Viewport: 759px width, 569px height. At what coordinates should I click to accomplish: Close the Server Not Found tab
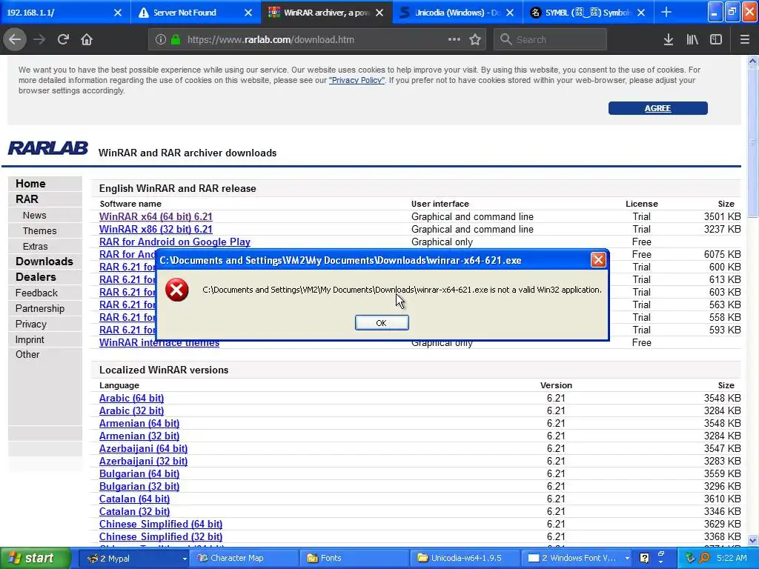248,13
